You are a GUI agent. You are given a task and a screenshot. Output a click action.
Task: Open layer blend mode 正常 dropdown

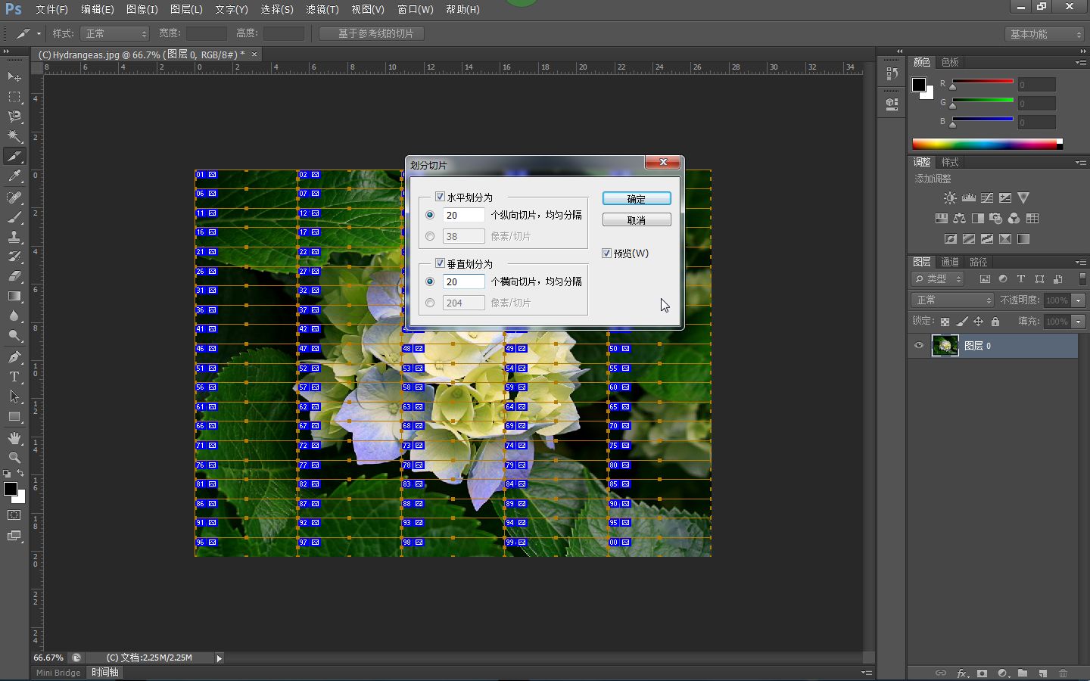tap(952, 300)
